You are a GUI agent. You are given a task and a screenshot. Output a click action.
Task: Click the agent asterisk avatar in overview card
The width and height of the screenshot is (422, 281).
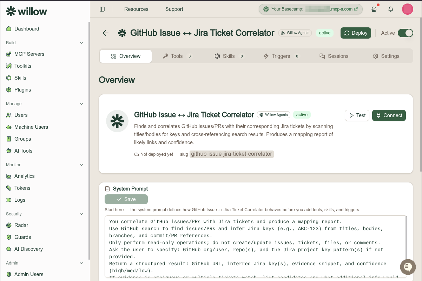point(117,121)
